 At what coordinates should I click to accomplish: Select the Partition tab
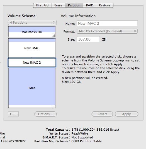pos(74,5)
